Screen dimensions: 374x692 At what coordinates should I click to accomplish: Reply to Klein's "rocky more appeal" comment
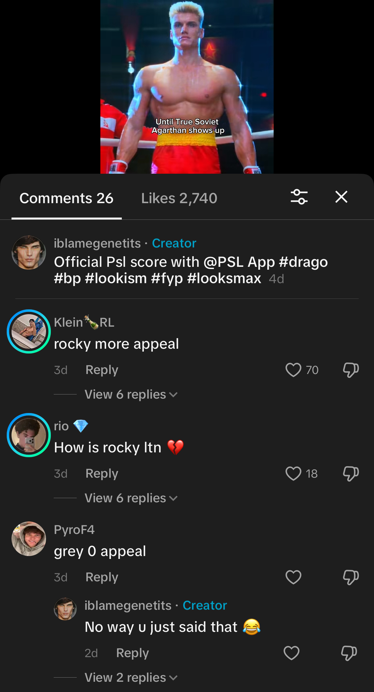(x=102, y=370)
